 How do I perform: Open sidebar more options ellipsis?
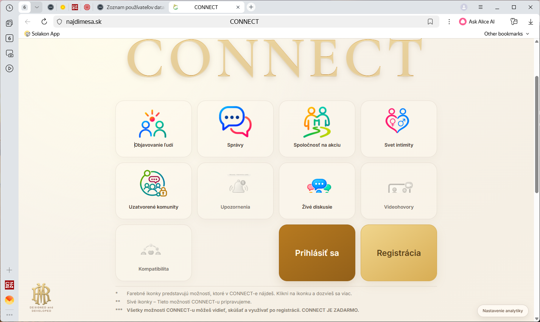(x=9, y=314)
